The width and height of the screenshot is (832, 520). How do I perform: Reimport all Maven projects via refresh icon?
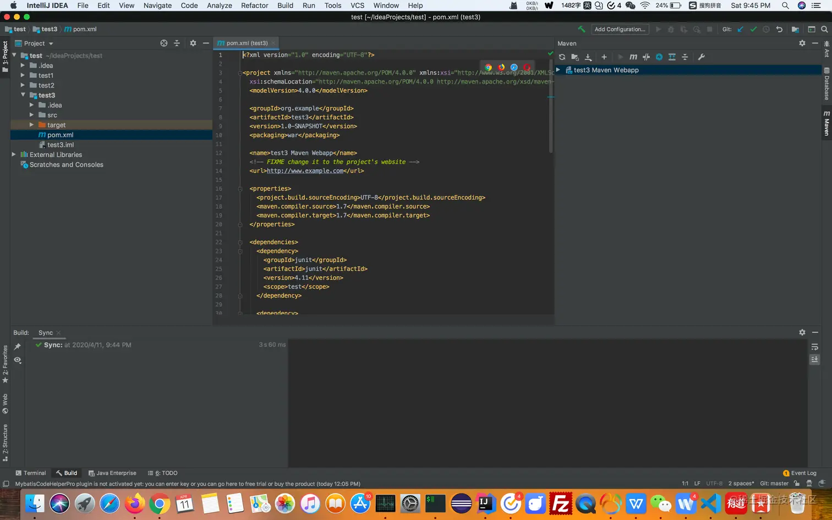562,57
